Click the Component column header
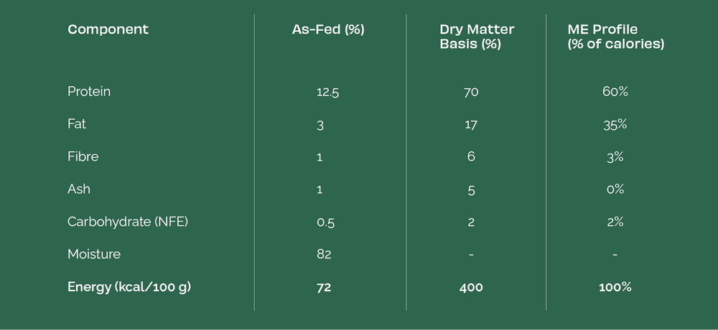 pyautogui.click(x=108, y=29)
